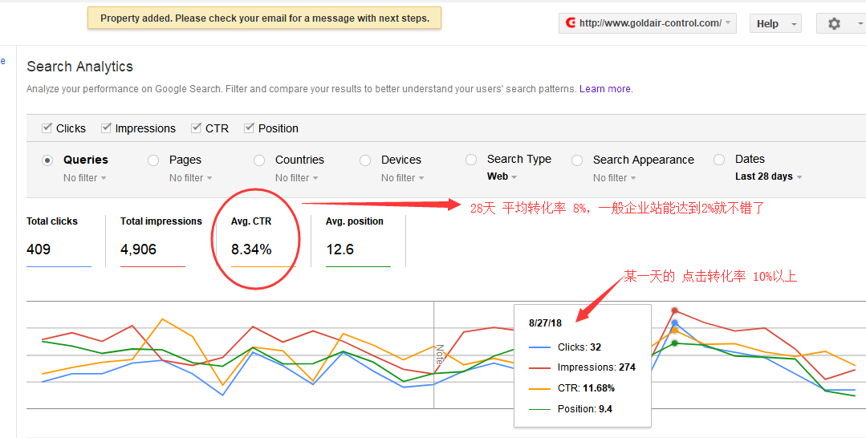Open the Last 28 days dropdown

click(x=768, y=176)
